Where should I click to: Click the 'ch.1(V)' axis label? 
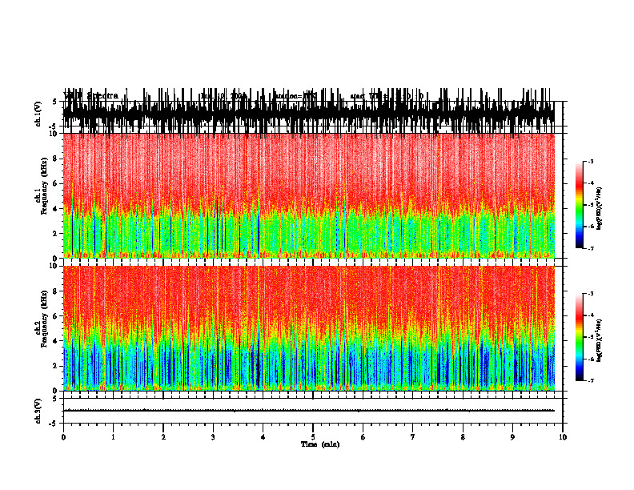point(38,114)
